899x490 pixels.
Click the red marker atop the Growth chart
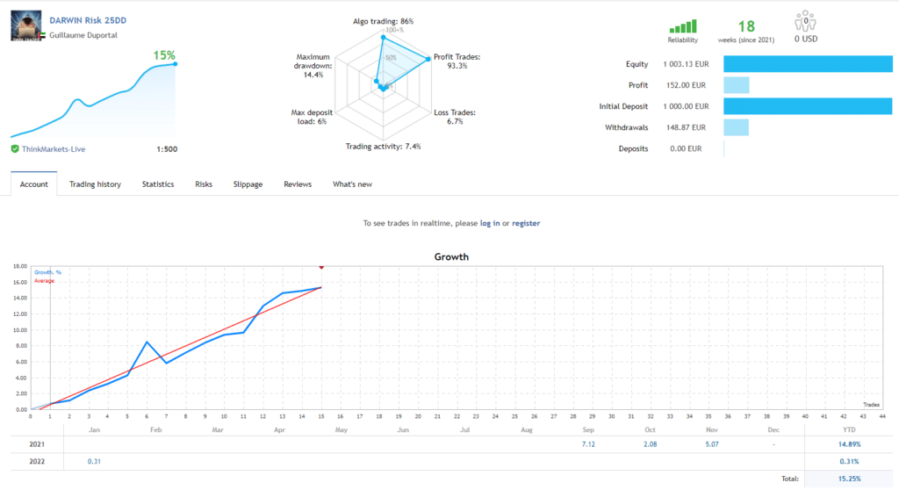[321, 266]
